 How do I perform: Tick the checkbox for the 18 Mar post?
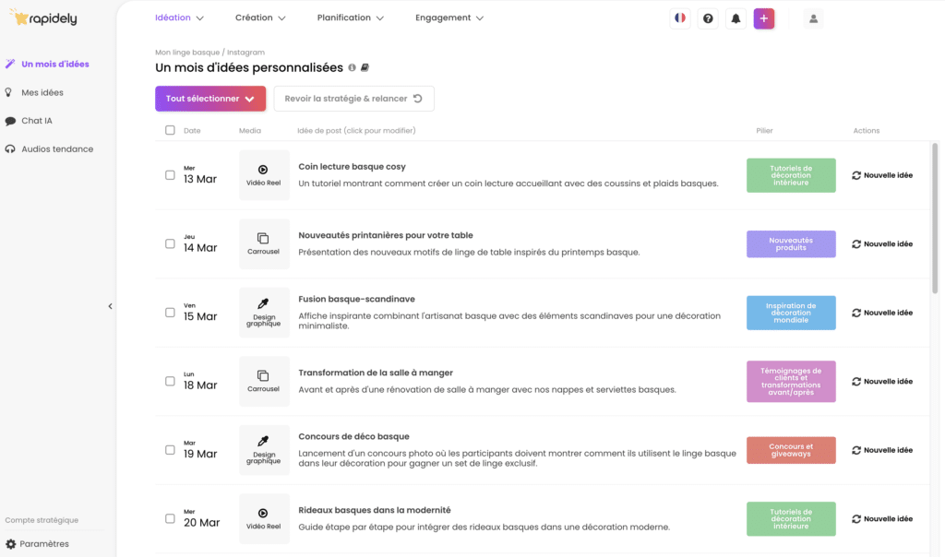click(170, 381)
